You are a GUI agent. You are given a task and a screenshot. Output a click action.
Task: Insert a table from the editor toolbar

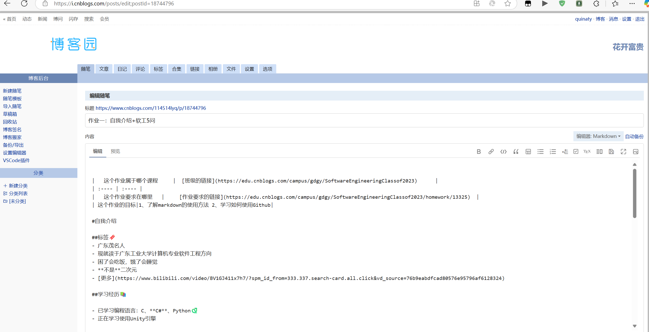click(x=528, y=152)
